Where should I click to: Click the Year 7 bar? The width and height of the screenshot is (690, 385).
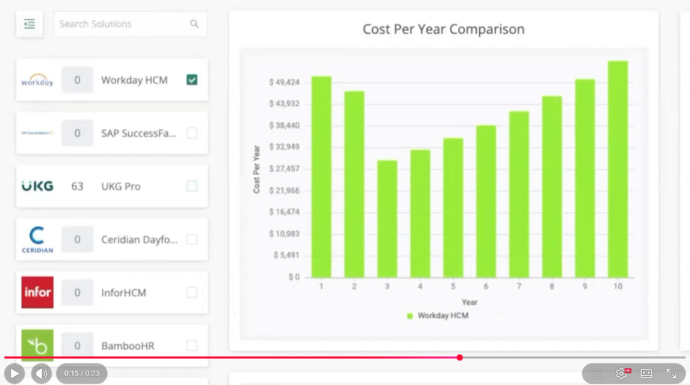519,195
